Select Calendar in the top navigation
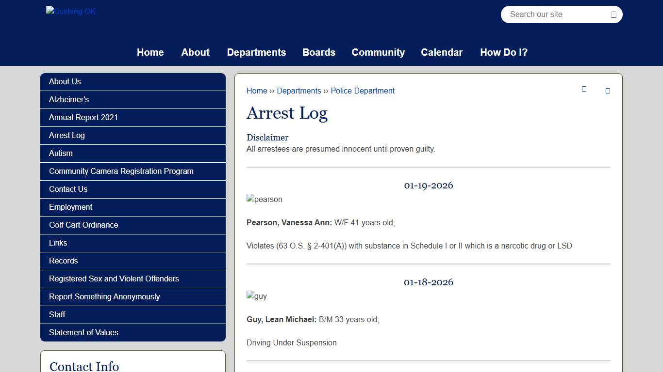 442,52
